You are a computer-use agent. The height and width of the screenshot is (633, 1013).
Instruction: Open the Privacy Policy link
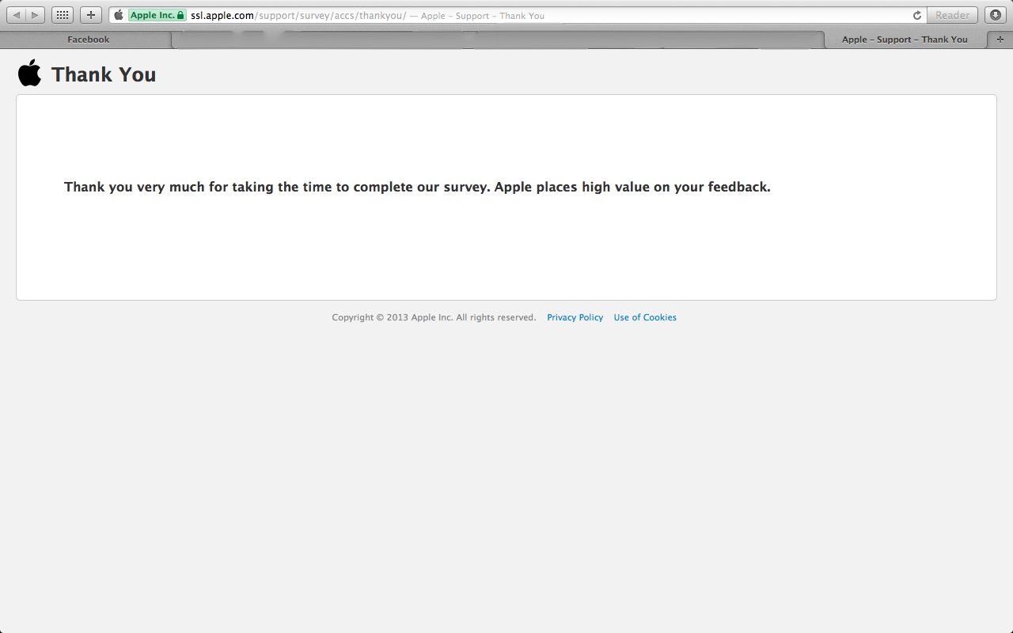point(575,317)
